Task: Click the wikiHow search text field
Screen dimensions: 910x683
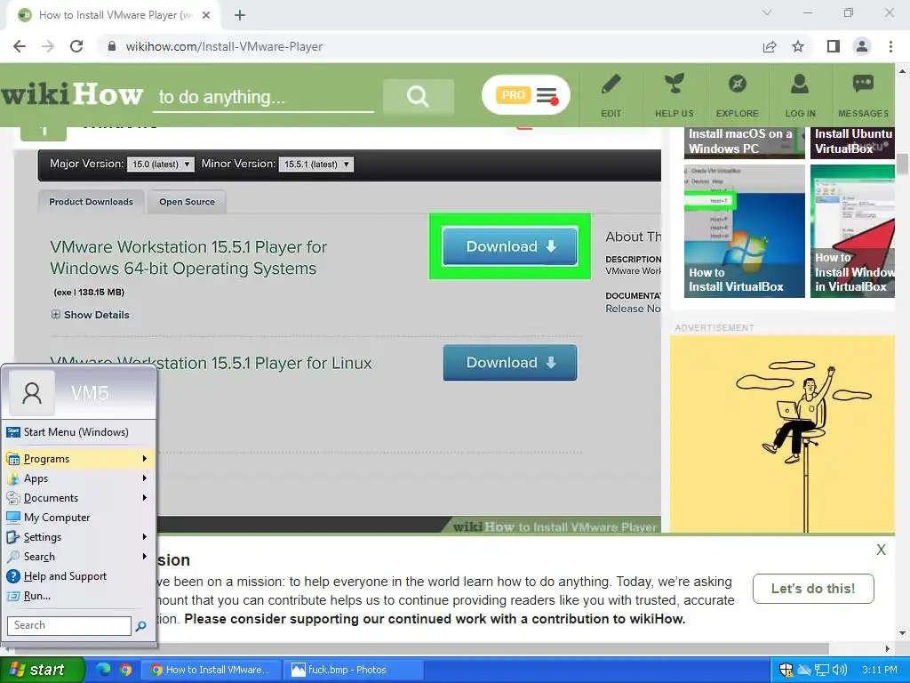Action: click(x=264, y=96)
